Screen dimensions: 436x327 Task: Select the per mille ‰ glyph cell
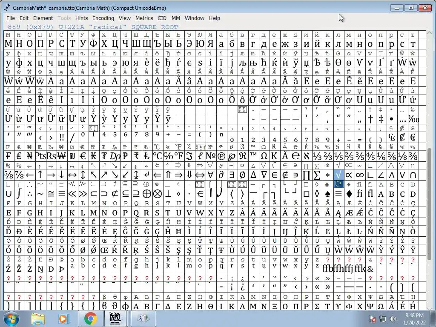(413, 119)
